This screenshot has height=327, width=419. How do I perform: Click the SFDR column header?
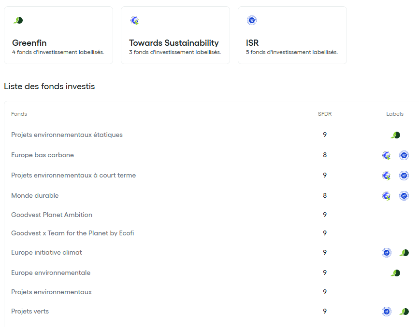pyautogui.click(x=325, y=114)
